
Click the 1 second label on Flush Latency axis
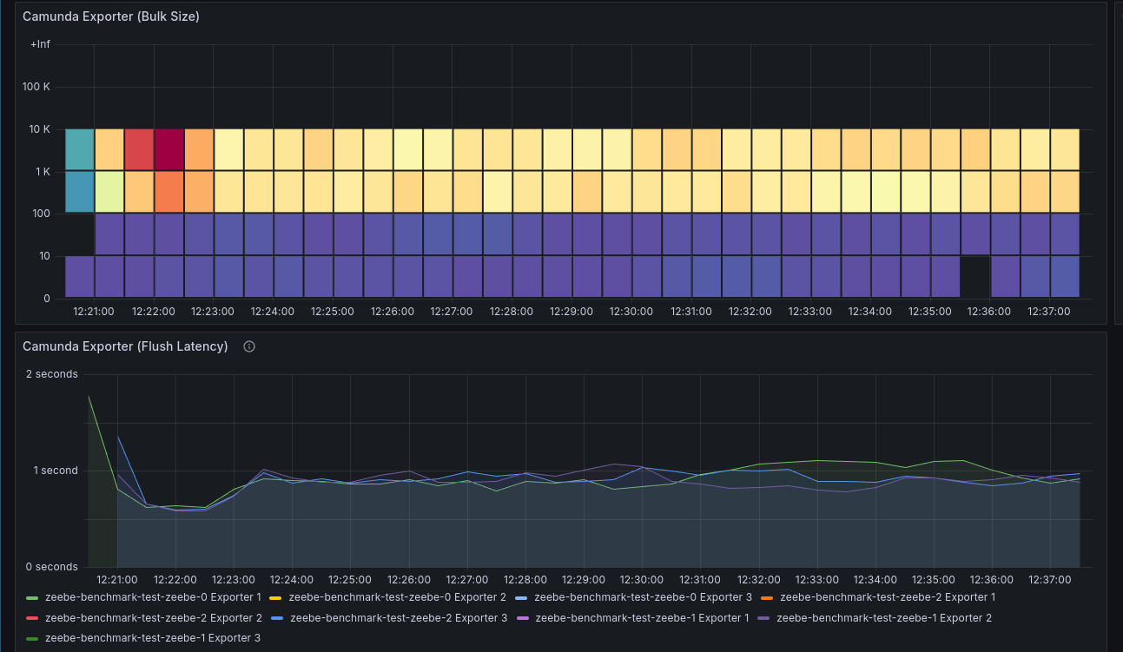(x=56, y=471)
